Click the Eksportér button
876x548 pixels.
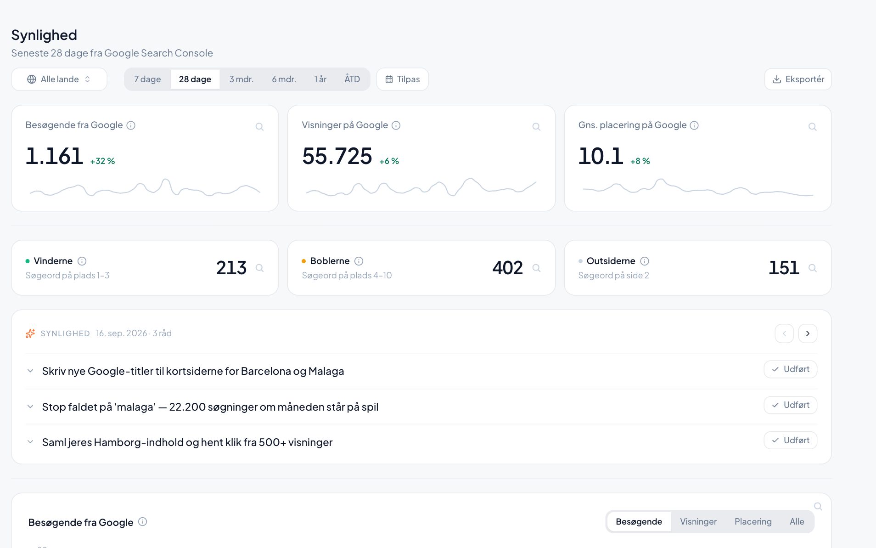pyautogui.click(x=798, y=79)
